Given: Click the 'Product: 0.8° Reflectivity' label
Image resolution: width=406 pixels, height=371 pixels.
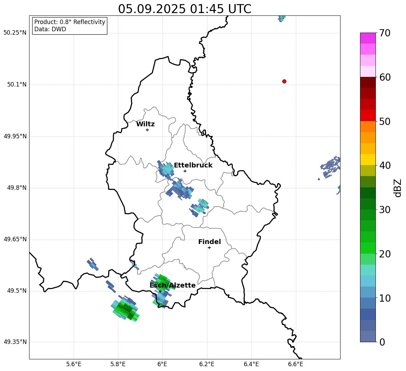Looking at the screenshot, I should pos(70,22).
